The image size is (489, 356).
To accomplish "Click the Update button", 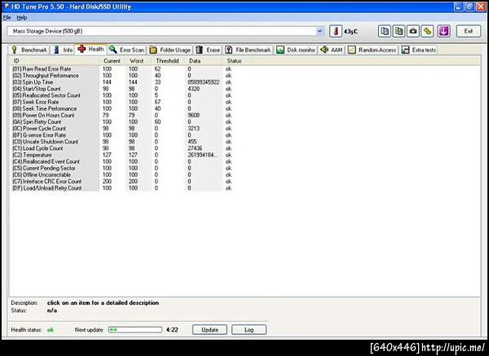I will tap(209, 330).
